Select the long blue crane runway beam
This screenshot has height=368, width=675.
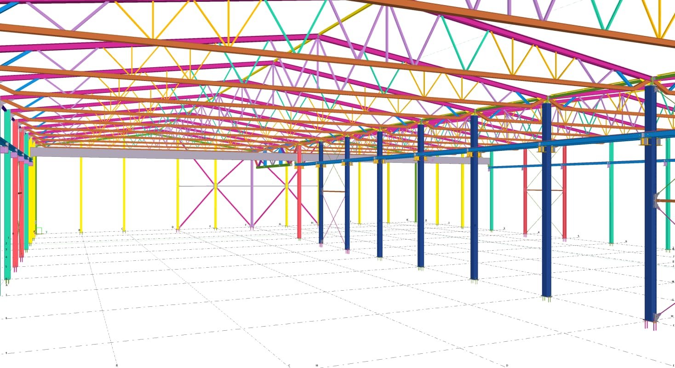pos(460,153)
